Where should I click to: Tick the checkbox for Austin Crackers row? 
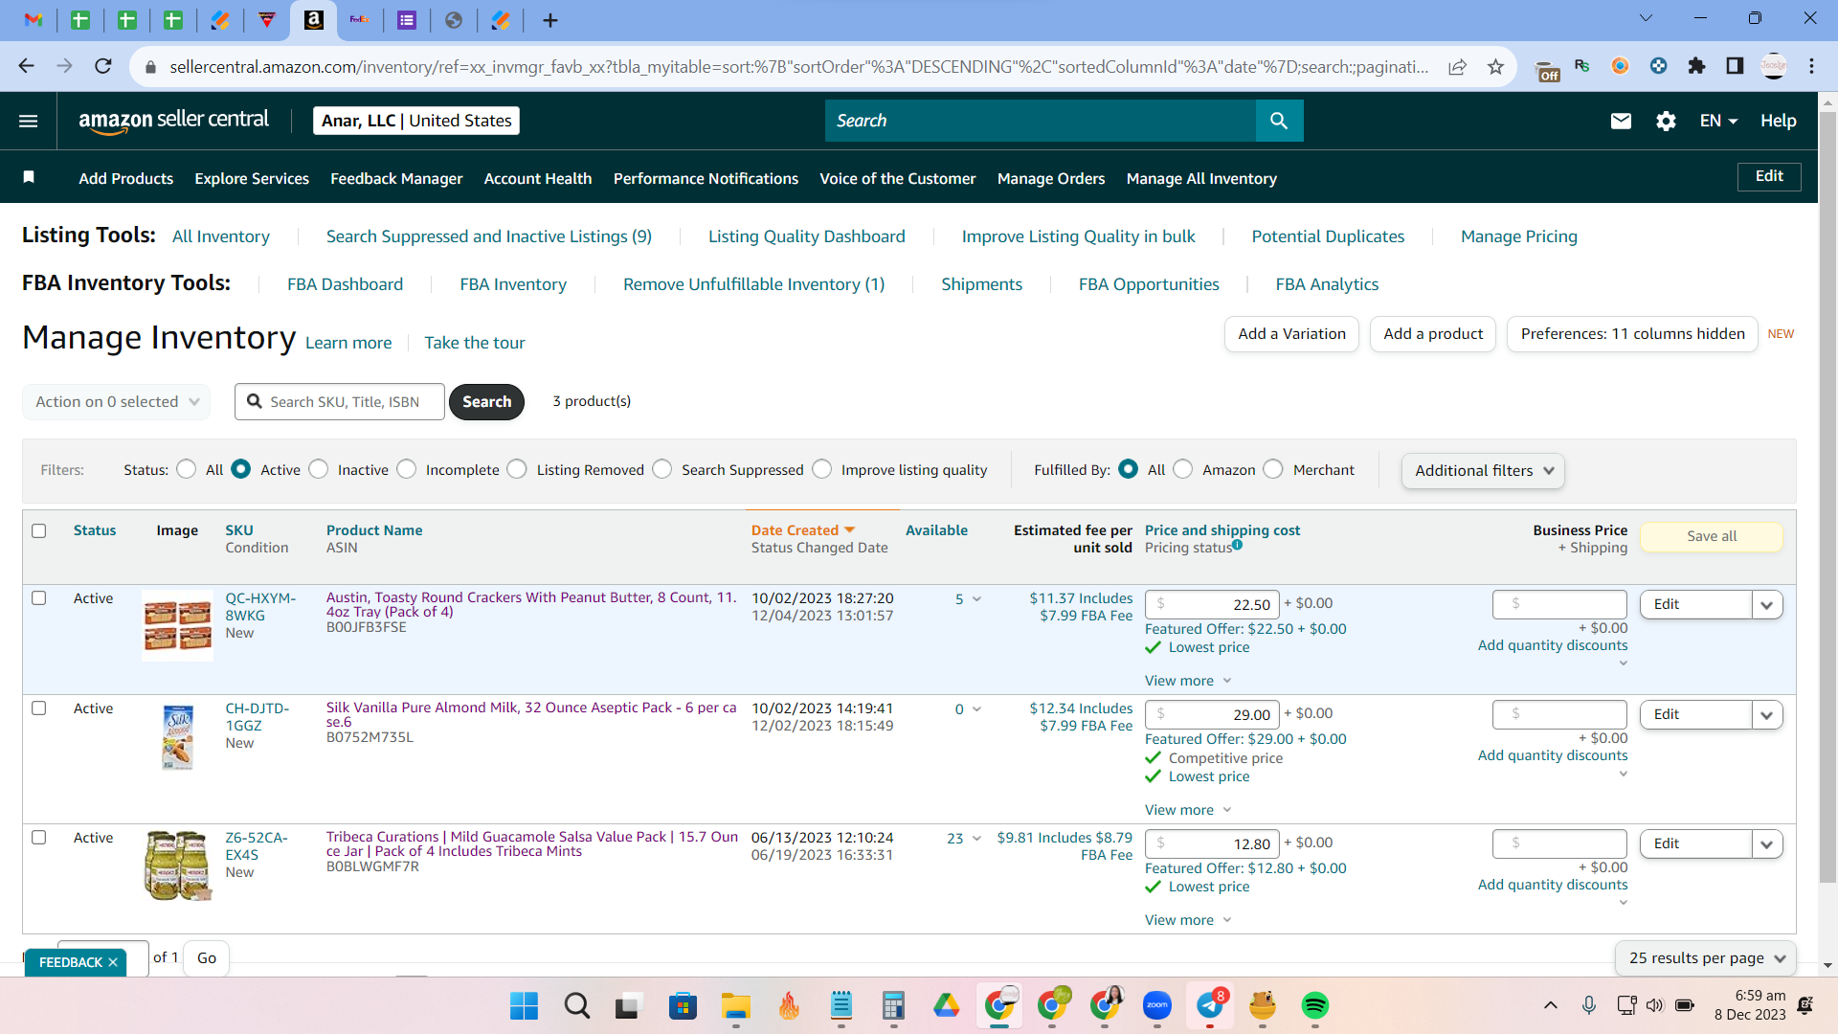coord(39,598)
